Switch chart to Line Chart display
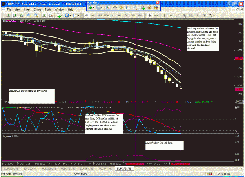The width and height of the screenshot is (245, 177). point(21,15)
